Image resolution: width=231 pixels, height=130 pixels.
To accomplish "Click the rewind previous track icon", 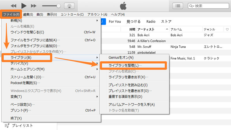I will tap(14, 6).
